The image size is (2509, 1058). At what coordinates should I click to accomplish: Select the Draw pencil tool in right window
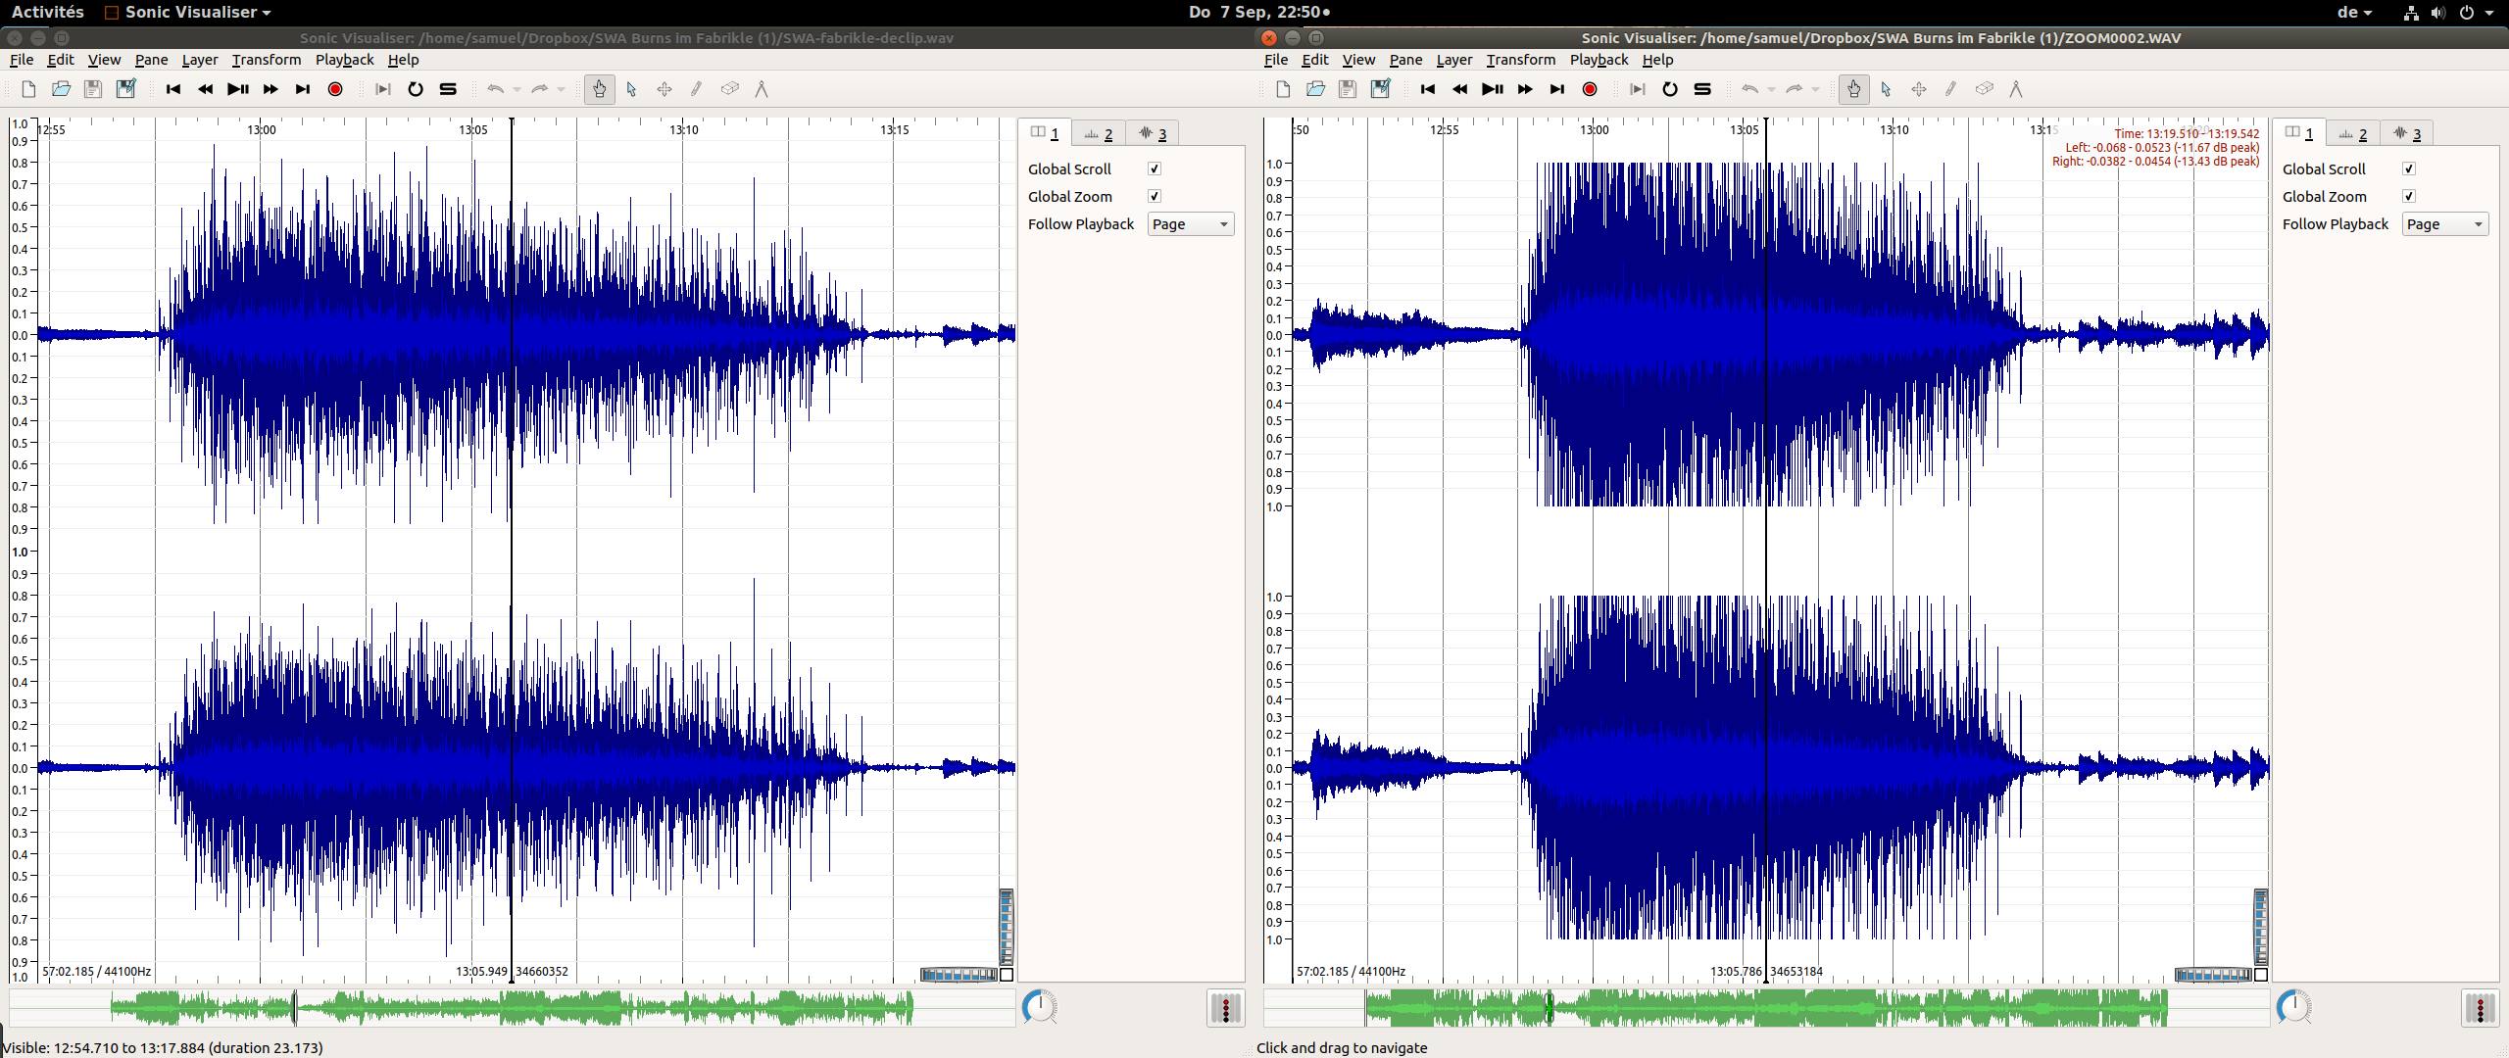(1951, 89)
